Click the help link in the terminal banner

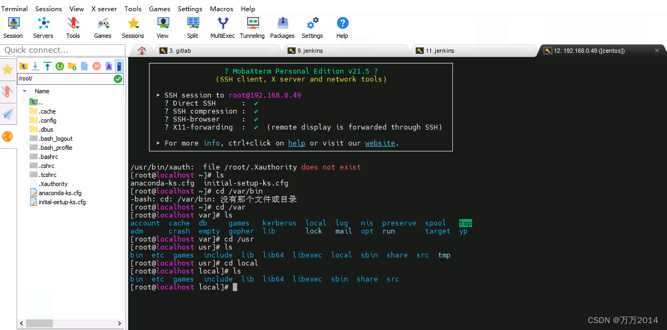(297, 143)
